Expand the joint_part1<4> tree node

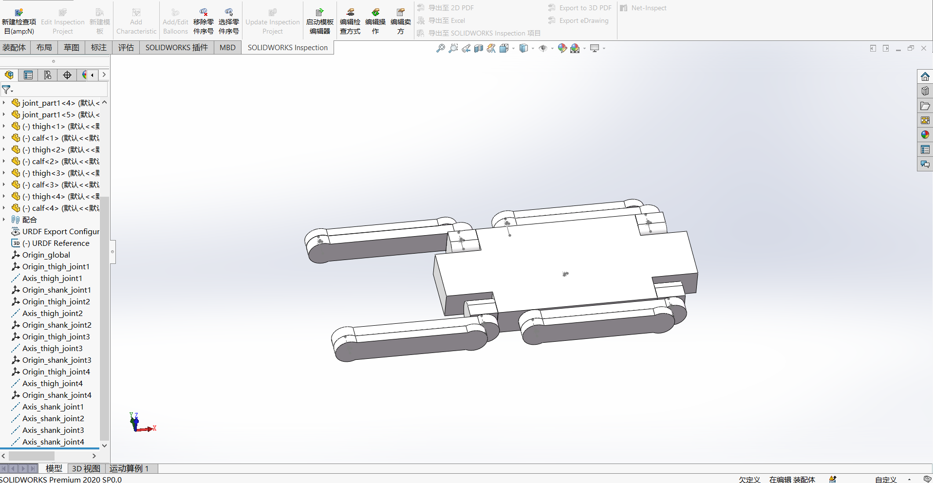(4, 103)
